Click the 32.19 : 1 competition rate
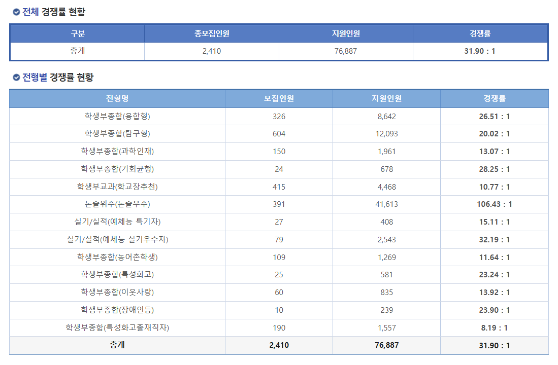The image size is (558, 365). 495,240
